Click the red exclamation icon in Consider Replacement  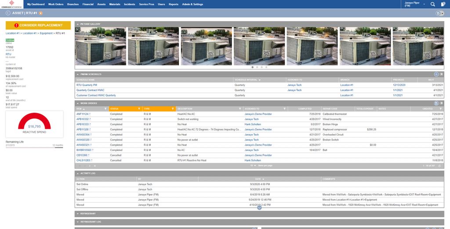(16, 25)
